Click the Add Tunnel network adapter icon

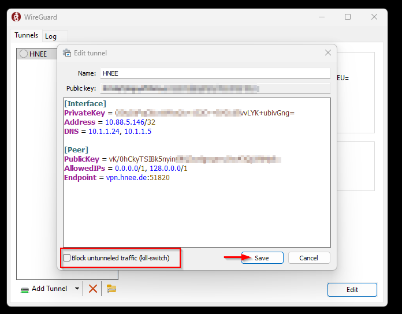(x=25, y=290)
